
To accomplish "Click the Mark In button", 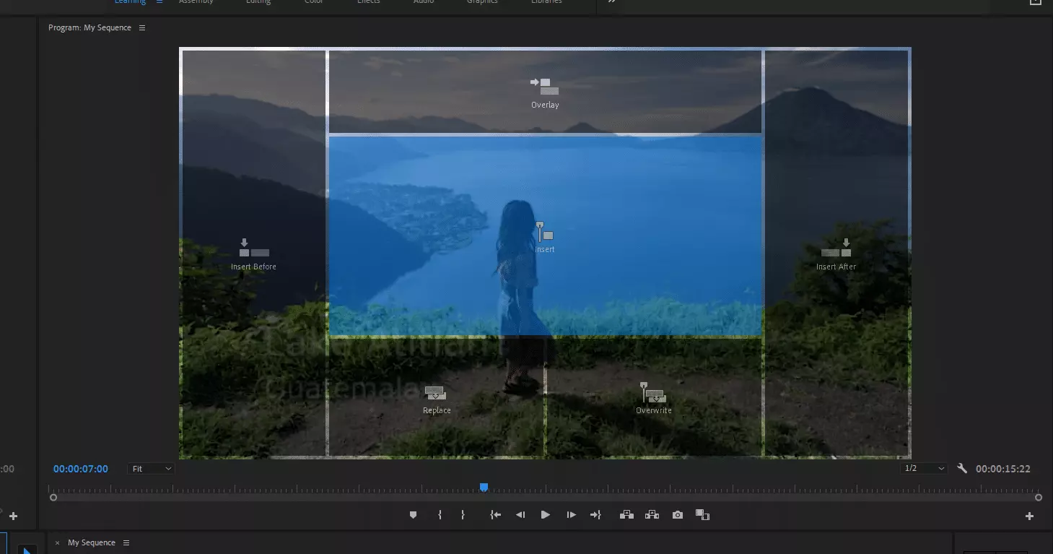I will [x=440, y=515].
